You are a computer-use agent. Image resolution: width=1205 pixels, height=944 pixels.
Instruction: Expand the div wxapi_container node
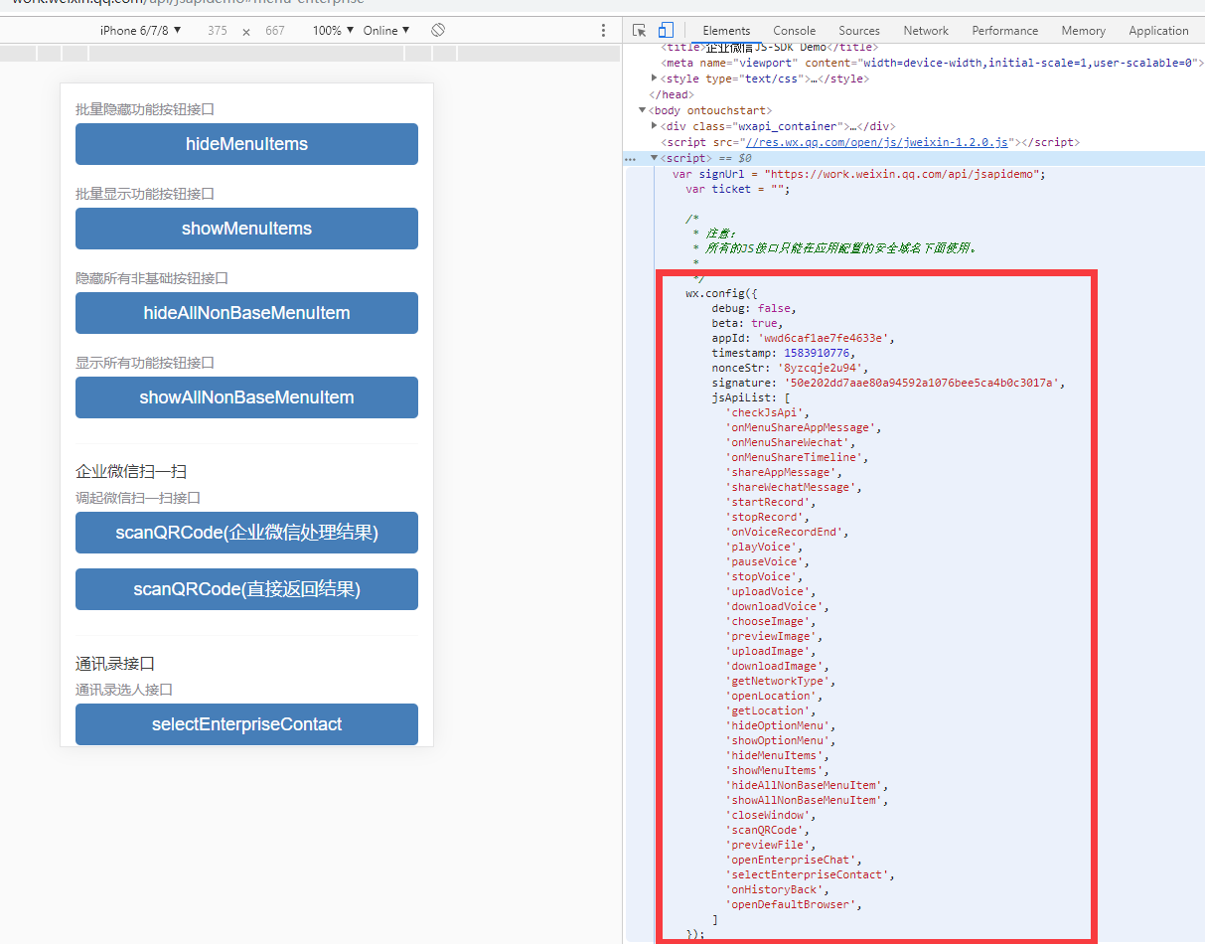coord(654,126)
